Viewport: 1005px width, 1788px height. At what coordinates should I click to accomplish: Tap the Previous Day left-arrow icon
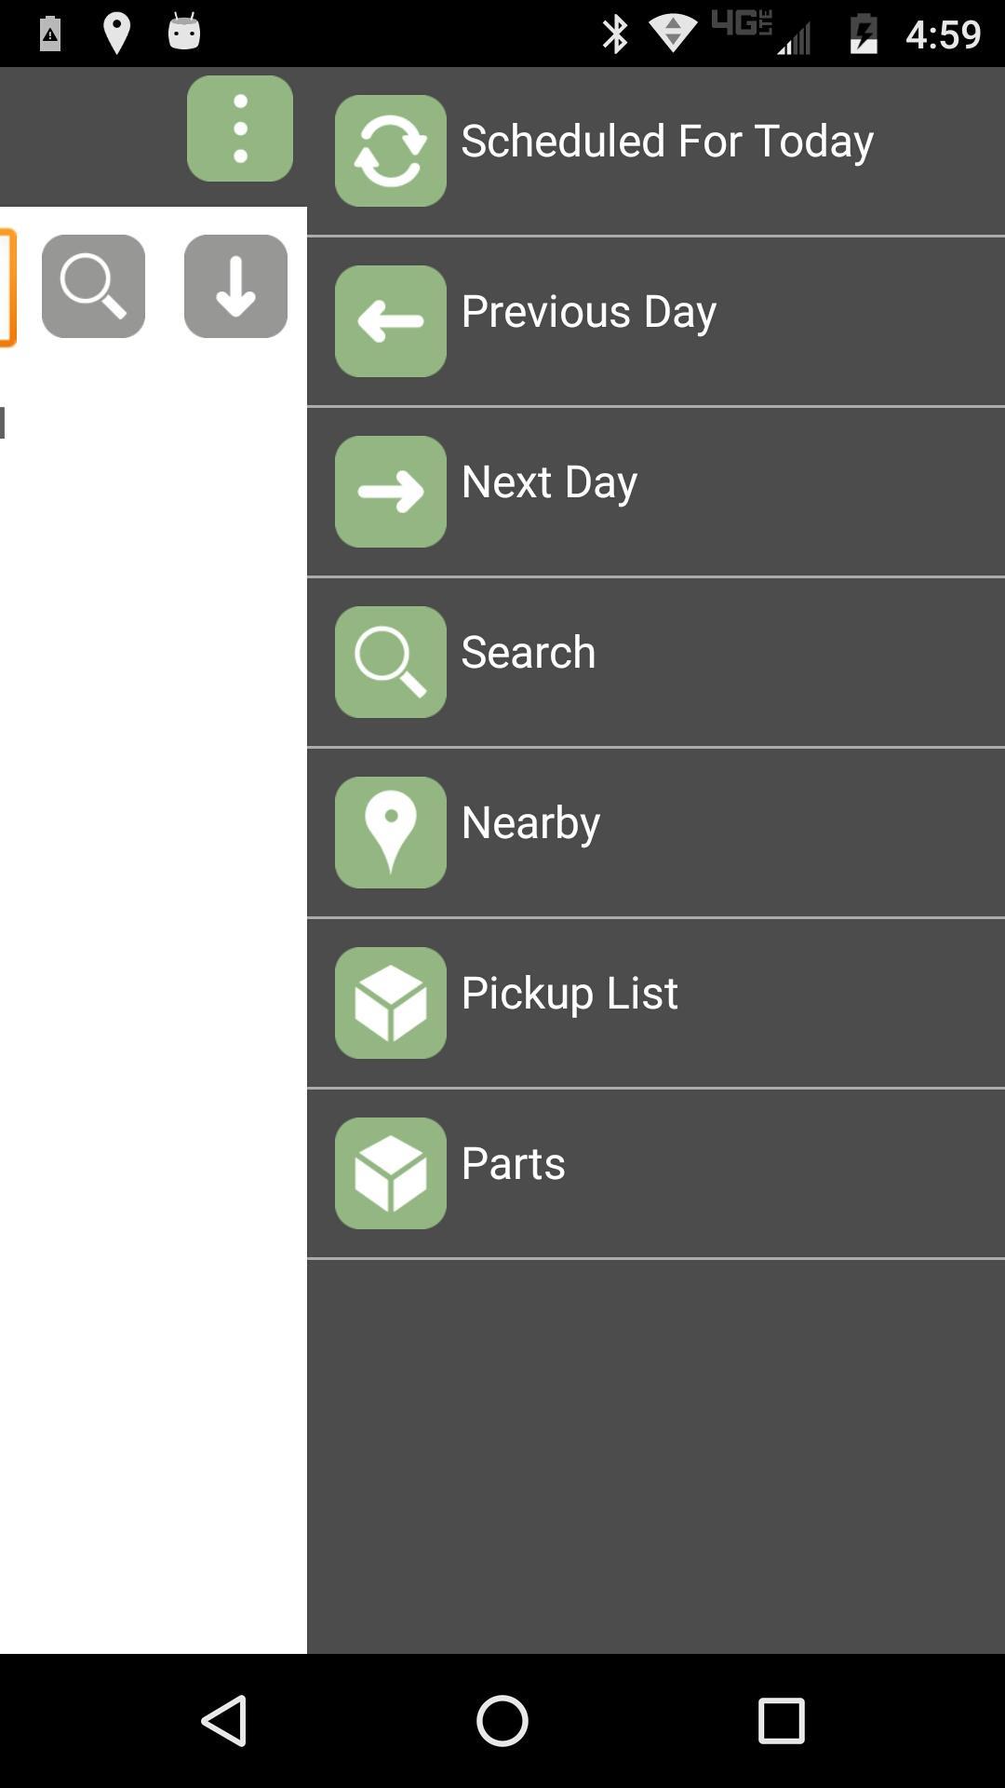tap(391, 321)
